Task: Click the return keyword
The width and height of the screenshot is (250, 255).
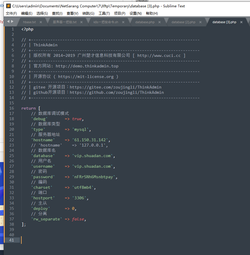Action: [x=29, y=108]
